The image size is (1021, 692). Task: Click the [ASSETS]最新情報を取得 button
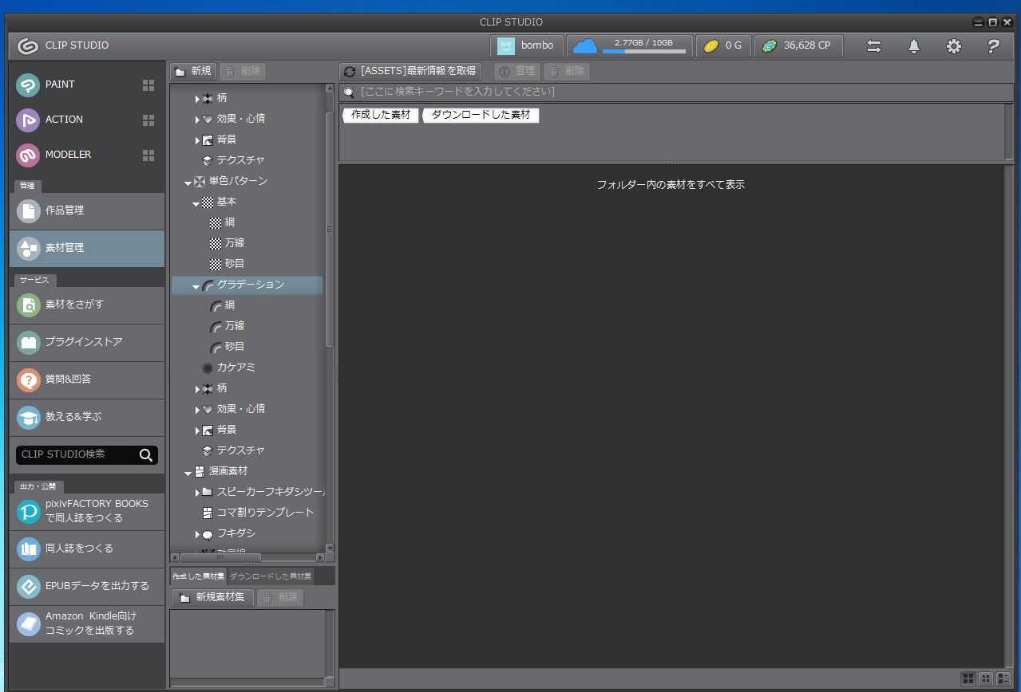pos(410,71)
